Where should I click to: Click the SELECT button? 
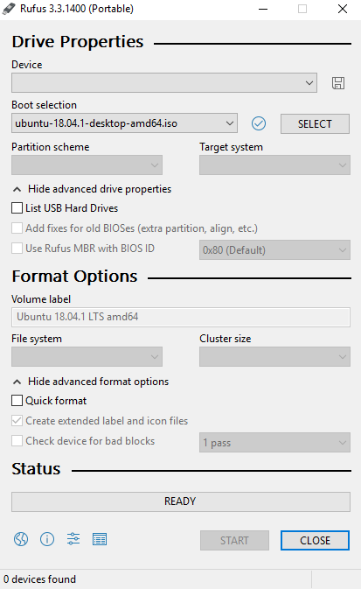coord(315,124)
